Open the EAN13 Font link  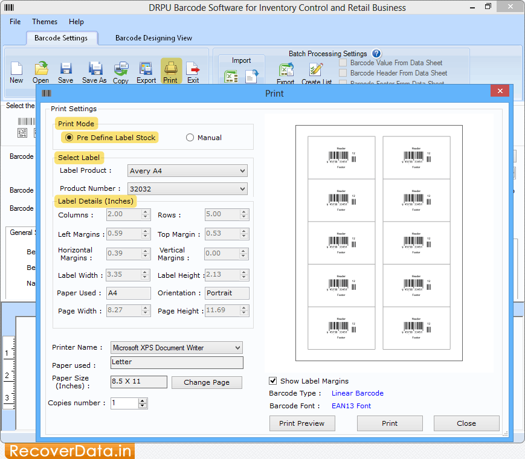(351, 405)
